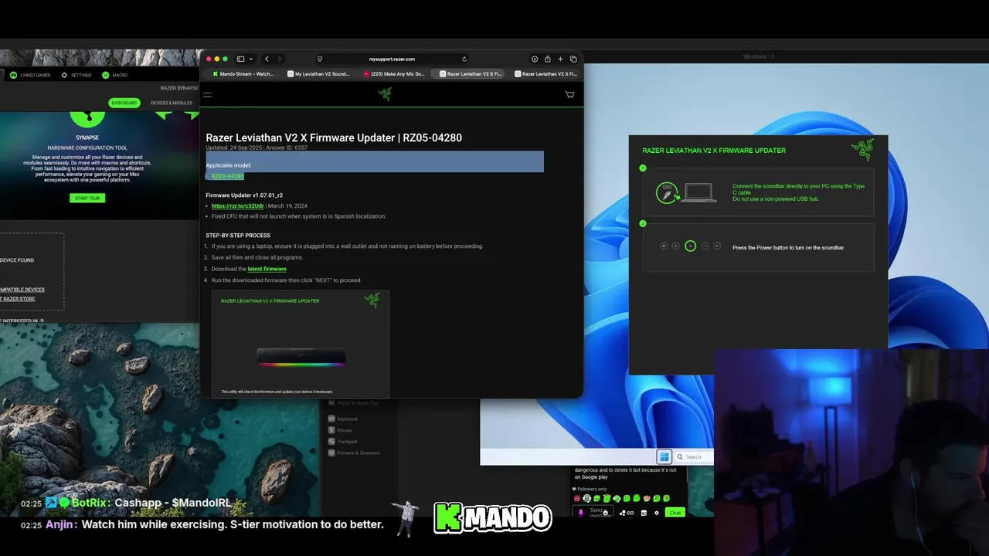Click the Settings gear icon in Synapse

click(x=64, y=75)
